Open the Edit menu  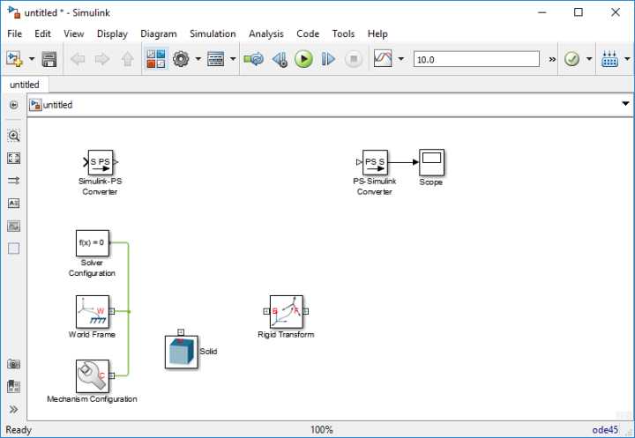coord(42,34)
